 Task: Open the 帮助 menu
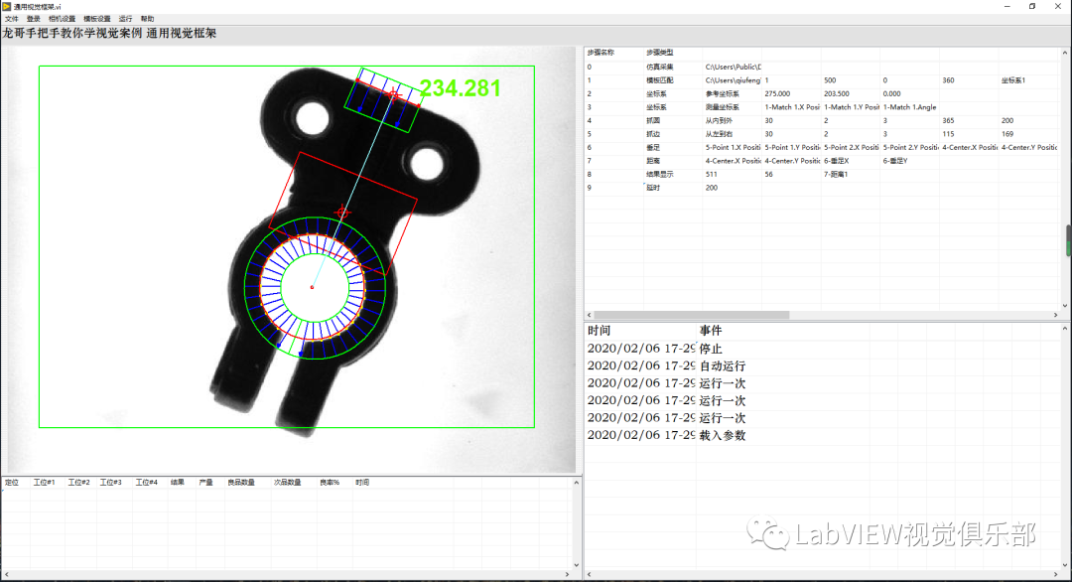pyautogui.click(x=147, y=19)
